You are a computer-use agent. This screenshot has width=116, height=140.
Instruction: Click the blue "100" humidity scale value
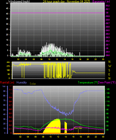(4, 87)
